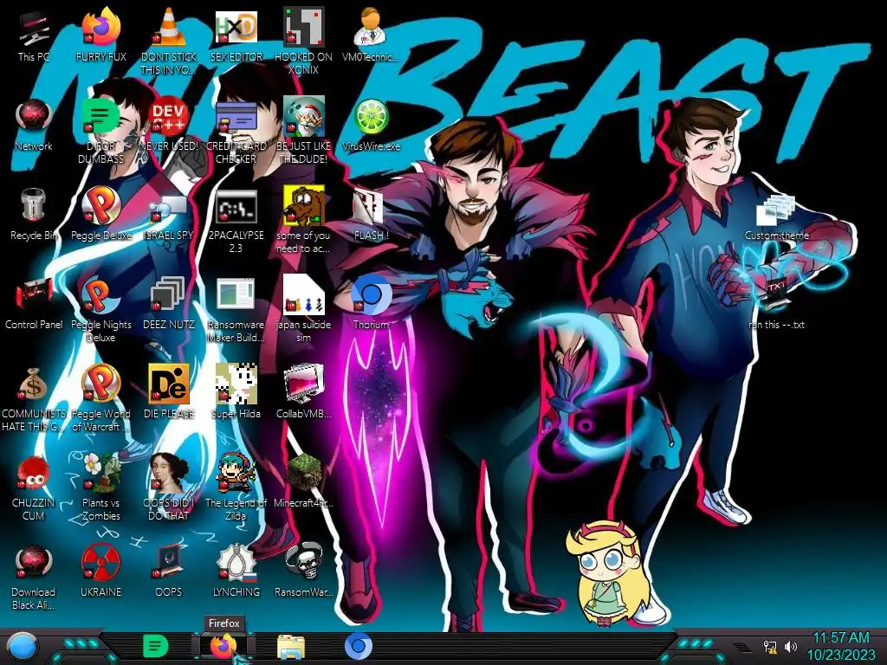The width and height of the screenshot is (887, 665).
Task: Click the OOPS headphones icon
Action: click(168, 563)
